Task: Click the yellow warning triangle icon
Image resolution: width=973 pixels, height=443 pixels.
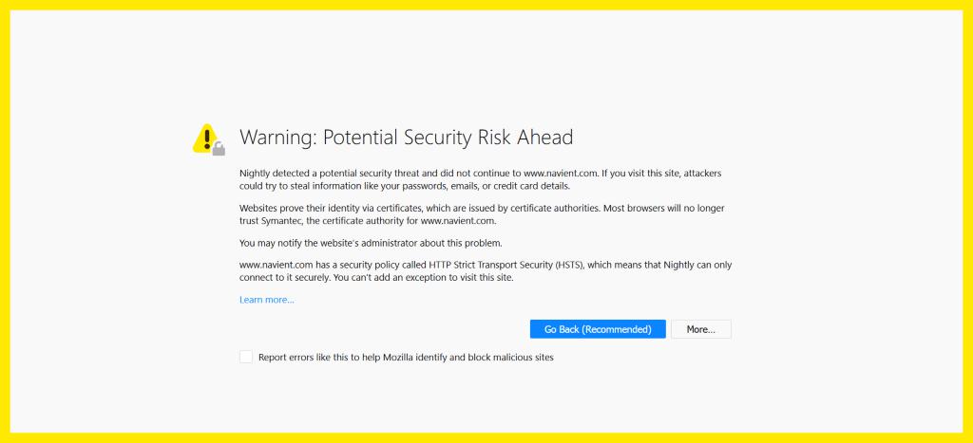Action: (205, 138)
